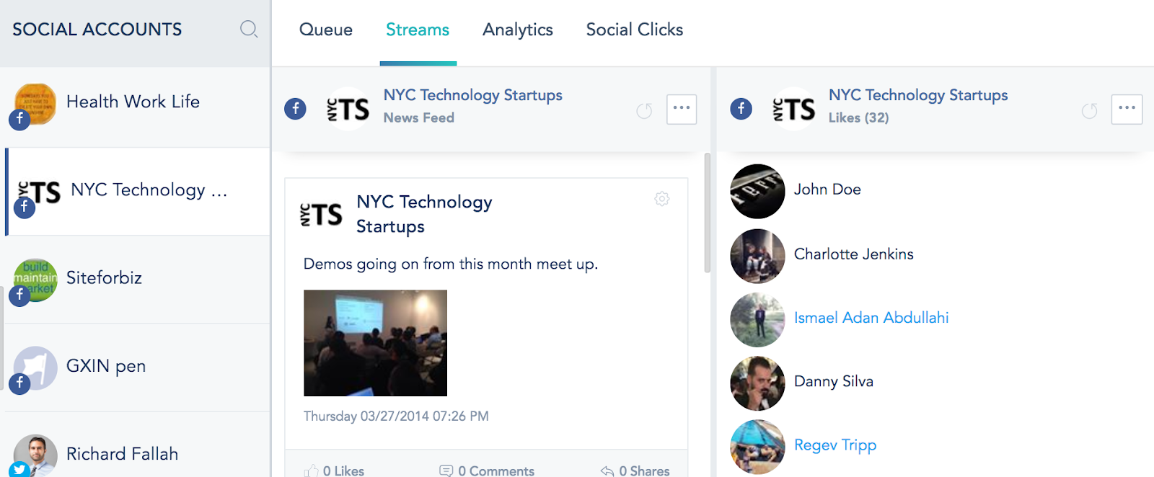Select the Siteforbiz account
Image resolution: width=1154 pixels, height=477 pixels.
click(x=137, y=280)
